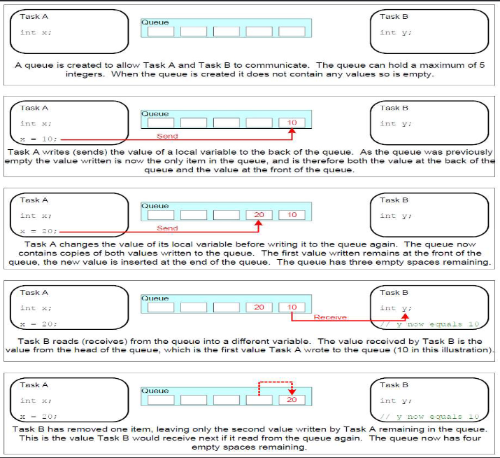
Task: Click the "x = 10;" code line in Task A
Action: [x=36, y=139]
